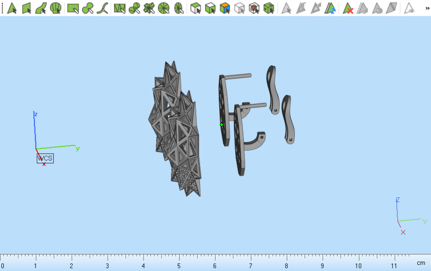431x271 pixels.
Task: Click the two-circle brush marking tool
Action: pyautogui.click(x=88, y=8)
